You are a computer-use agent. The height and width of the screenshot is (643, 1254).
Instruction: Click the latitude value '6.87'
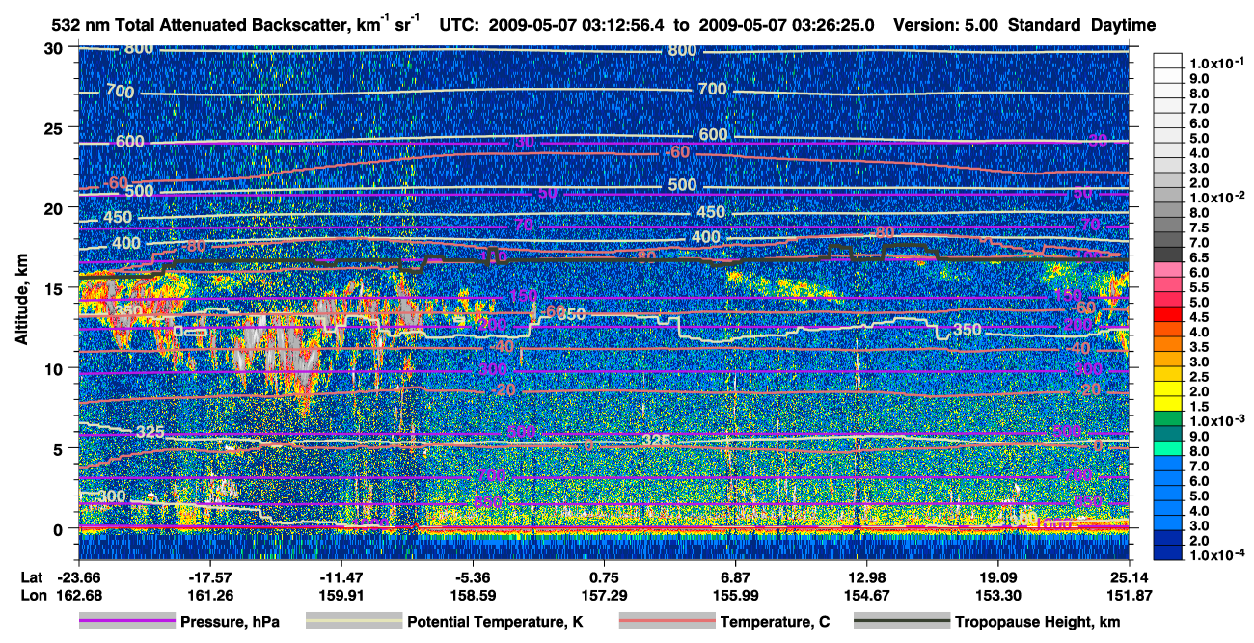(x=736, y=578)
